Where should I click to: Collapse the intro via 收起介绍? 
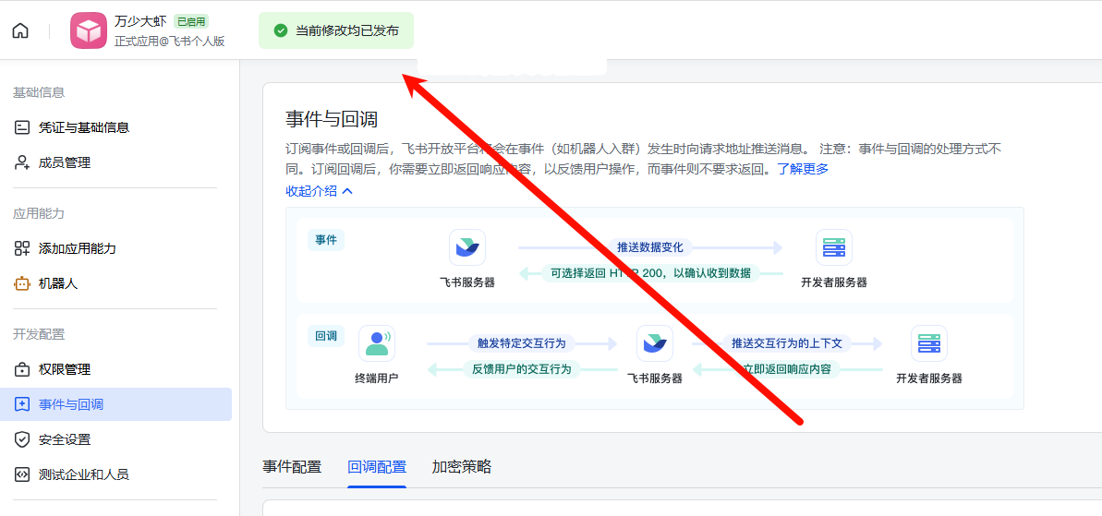(x=311, y=191)
